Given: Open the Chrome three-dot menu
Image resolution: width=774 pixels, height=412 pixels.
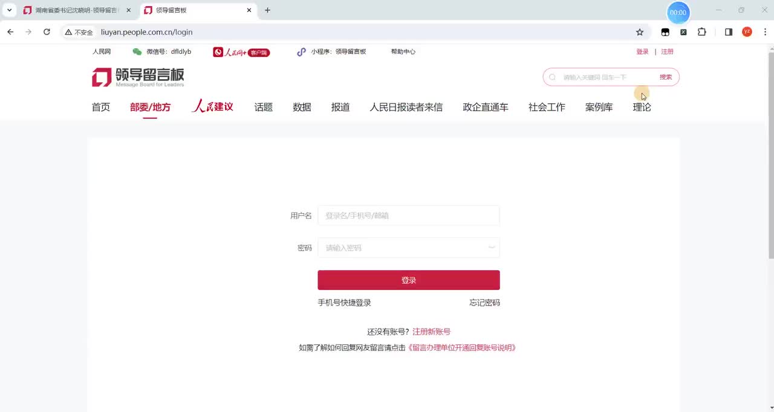Looking at the screenshot, I should [x=764, y=32].
